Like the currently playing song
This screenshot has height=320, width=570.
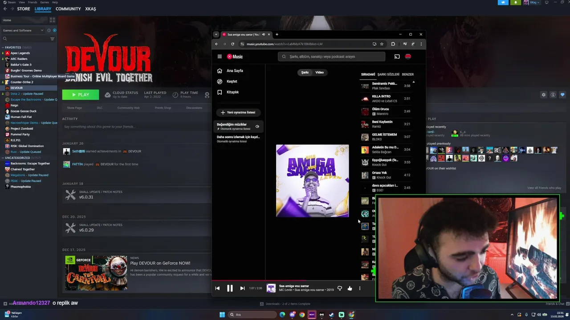[350, 288]
